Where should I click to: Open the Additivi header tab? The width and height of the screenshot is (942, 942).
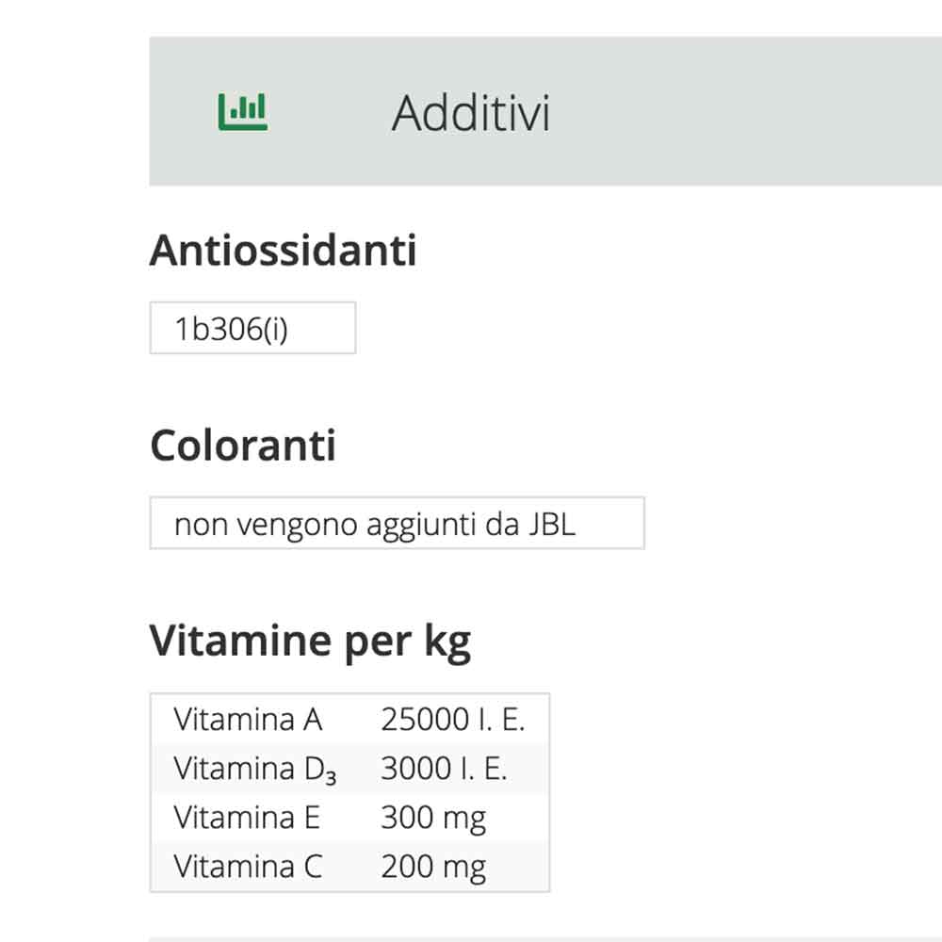coord(471,113)
